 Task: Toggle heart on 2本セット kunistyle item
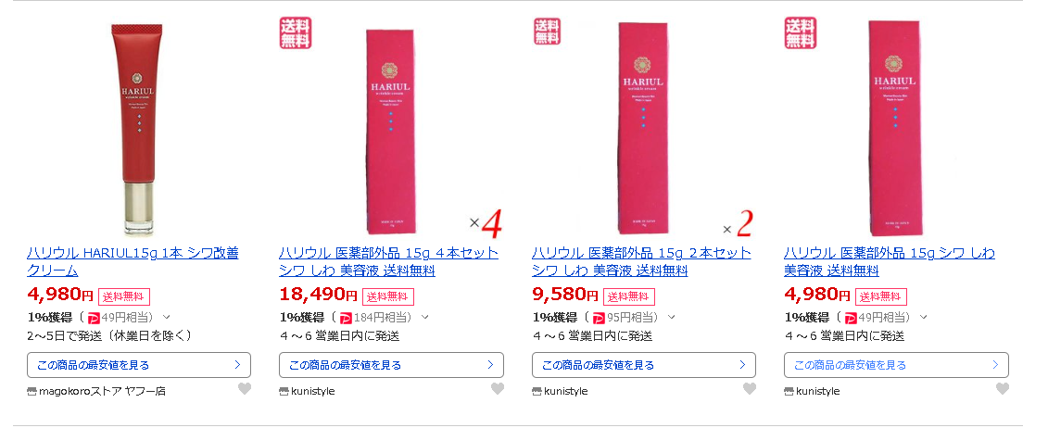pyautogui.click(x=750, y=388)
